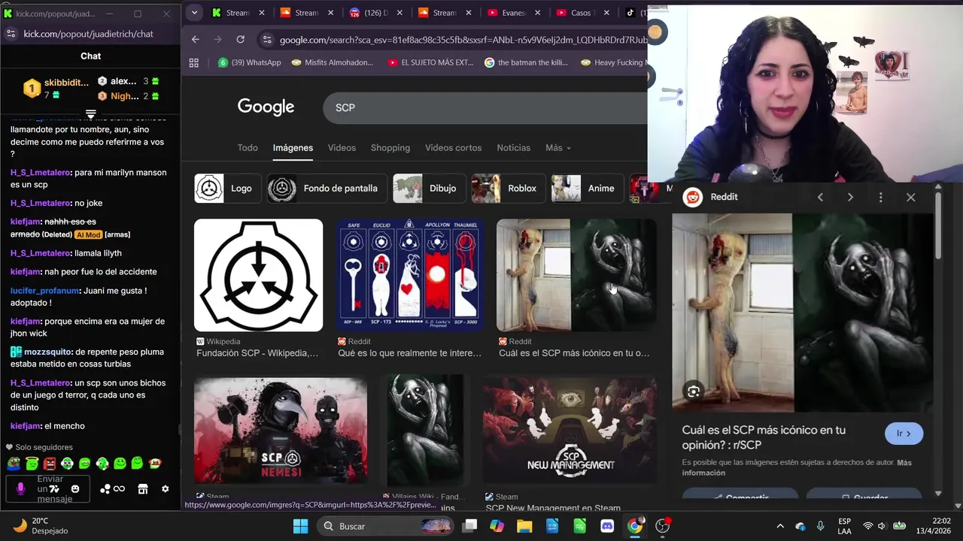Click the Task View taskbar icon
Viewport: 963px width, 541px height.
(x=469, y=526)
